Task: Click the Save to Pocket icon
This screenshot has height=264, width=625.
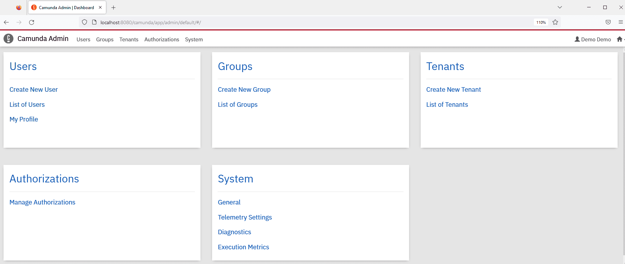Action: click(x=608, y=22)
